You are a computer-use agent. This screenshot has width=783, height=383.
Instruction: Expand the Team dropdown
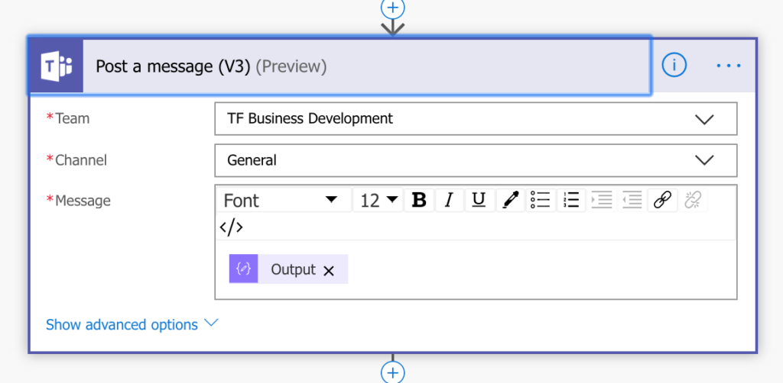(703, 119)
